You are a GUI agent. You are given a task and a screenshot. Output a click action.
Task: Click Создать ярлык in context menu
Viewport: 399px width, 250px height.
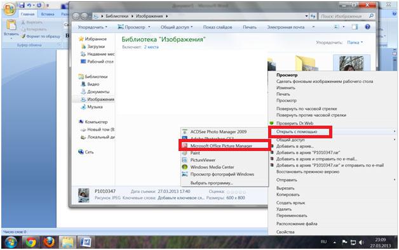point(290,203)
